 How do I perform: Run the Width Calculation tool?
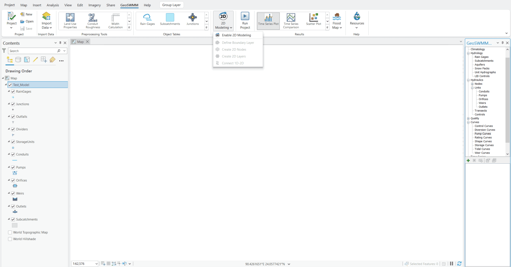(x=115, y=21)
